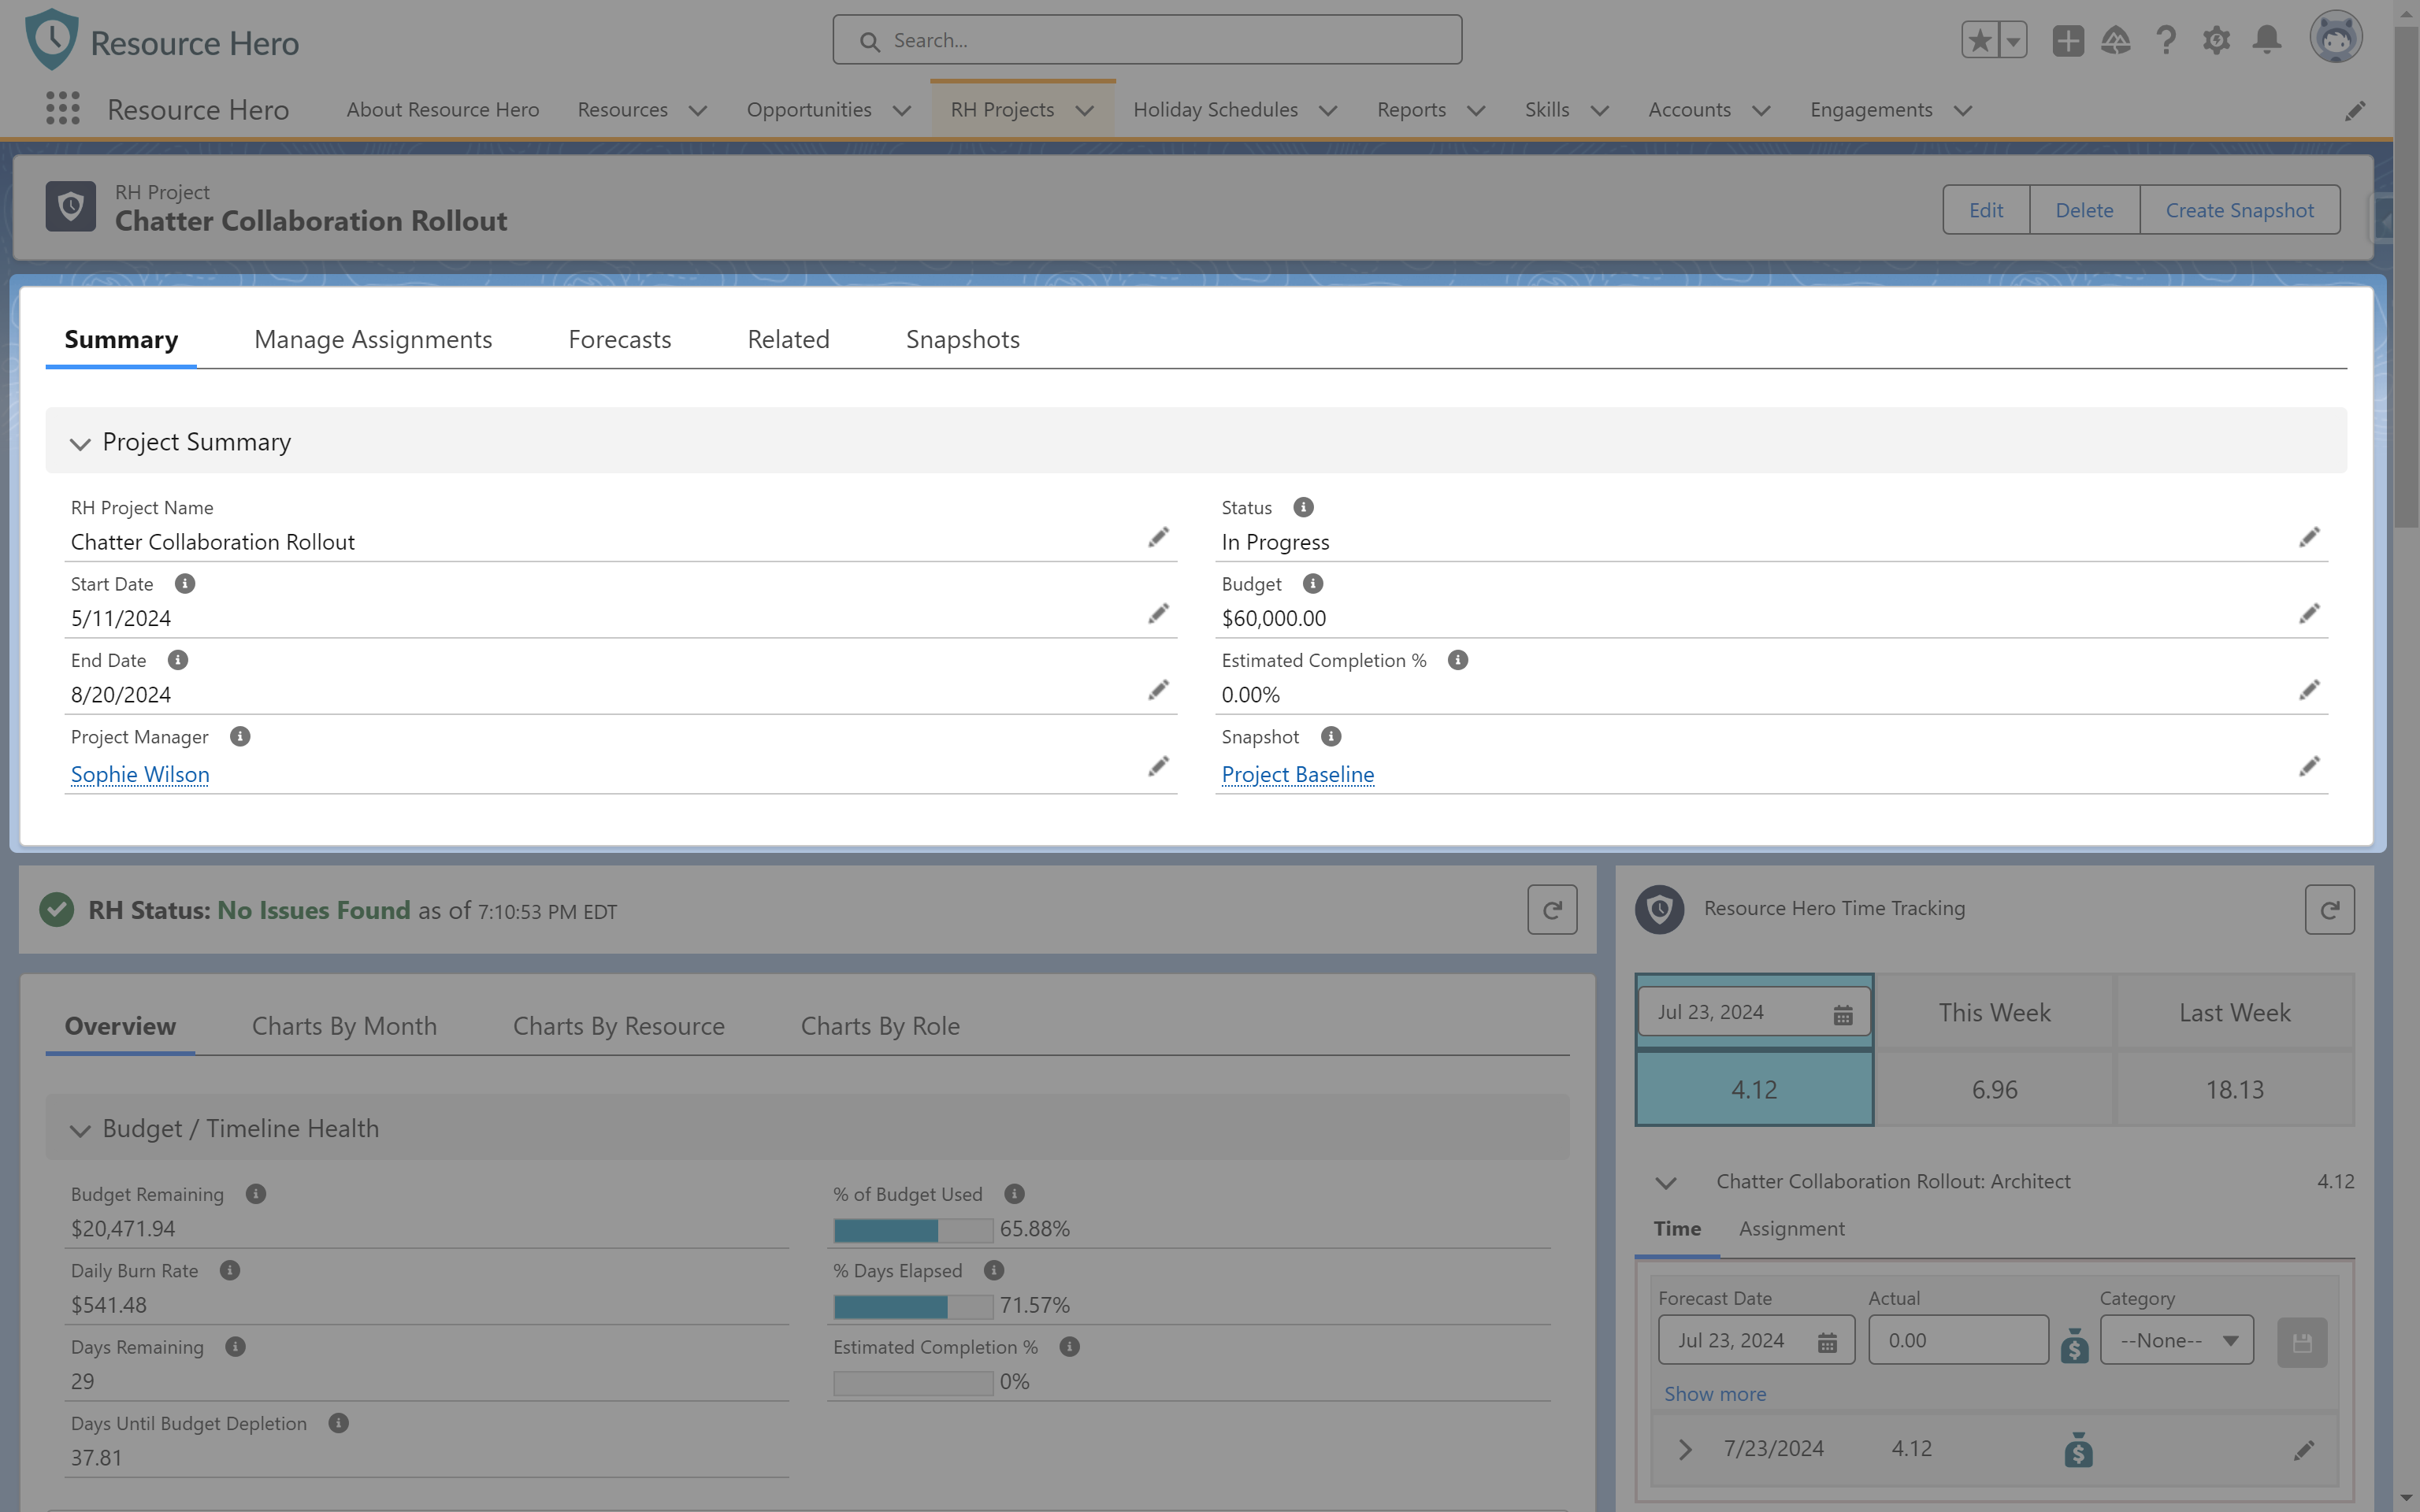Screen dimensions: 2420x1512
Task: Open the Resources nav dropdown chevron
Action: tap(698, 111)
